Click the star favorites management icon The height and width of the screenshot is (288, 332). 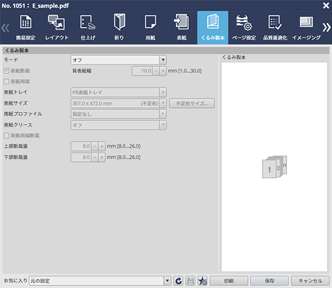pos(202,281)
